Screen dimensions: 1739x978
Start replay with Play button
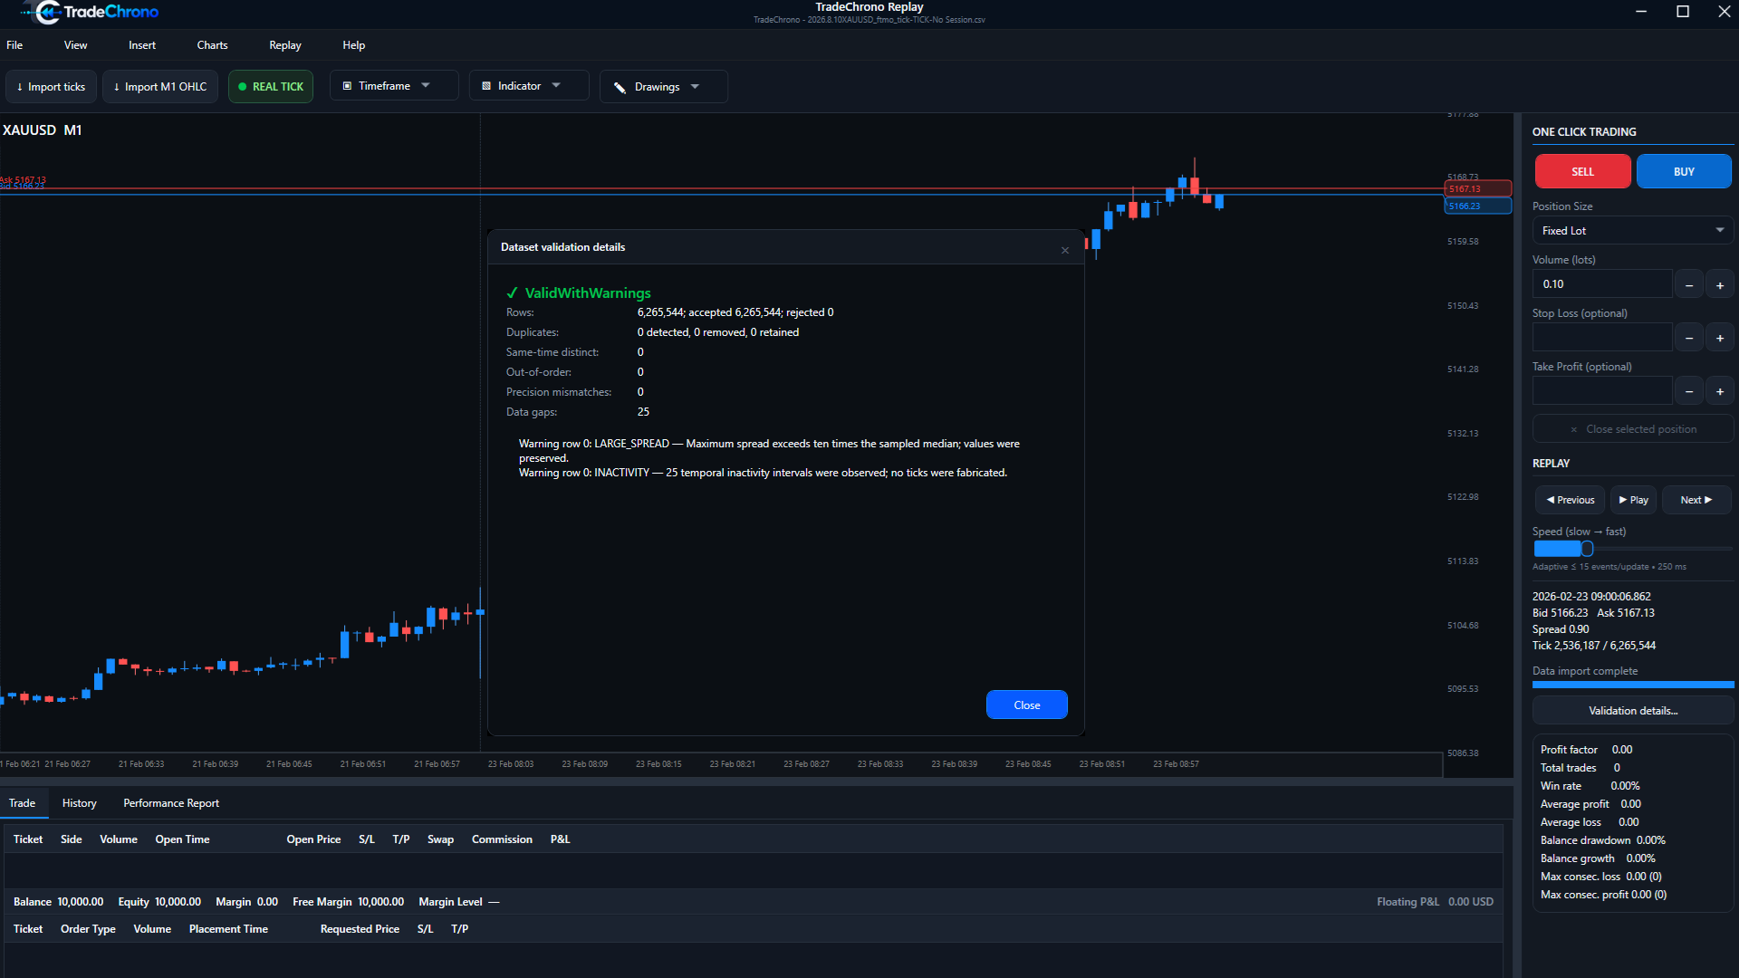[1633, 500]
